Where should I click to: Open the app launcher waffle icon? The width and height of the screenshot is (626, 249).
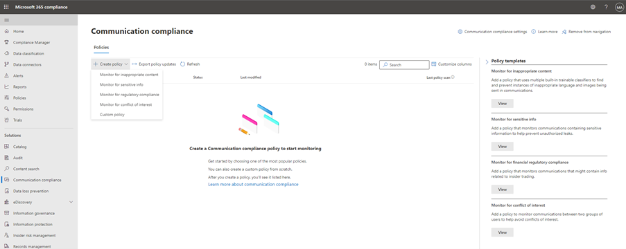coord(6,7)
